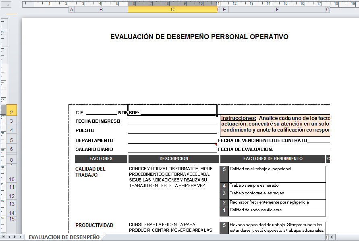359x241 pixels.
Task: Select row 12 header
Action: 12,196
